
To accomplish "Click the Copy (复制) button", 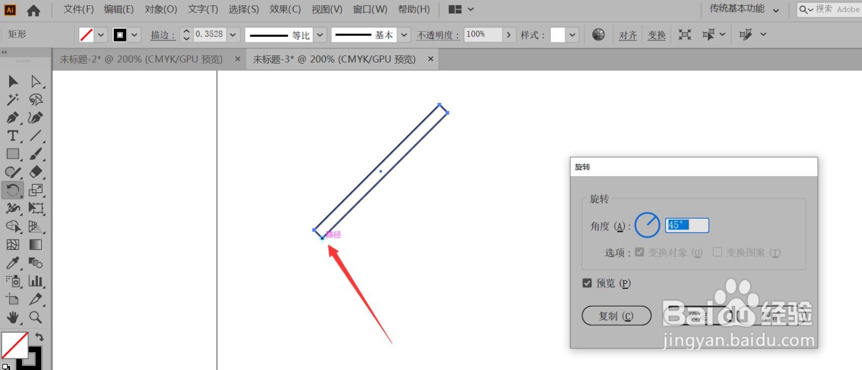I will coord(616,316).
